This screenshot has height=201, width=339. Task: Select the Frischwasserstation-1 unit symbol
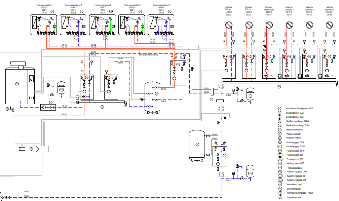[161, 25]
